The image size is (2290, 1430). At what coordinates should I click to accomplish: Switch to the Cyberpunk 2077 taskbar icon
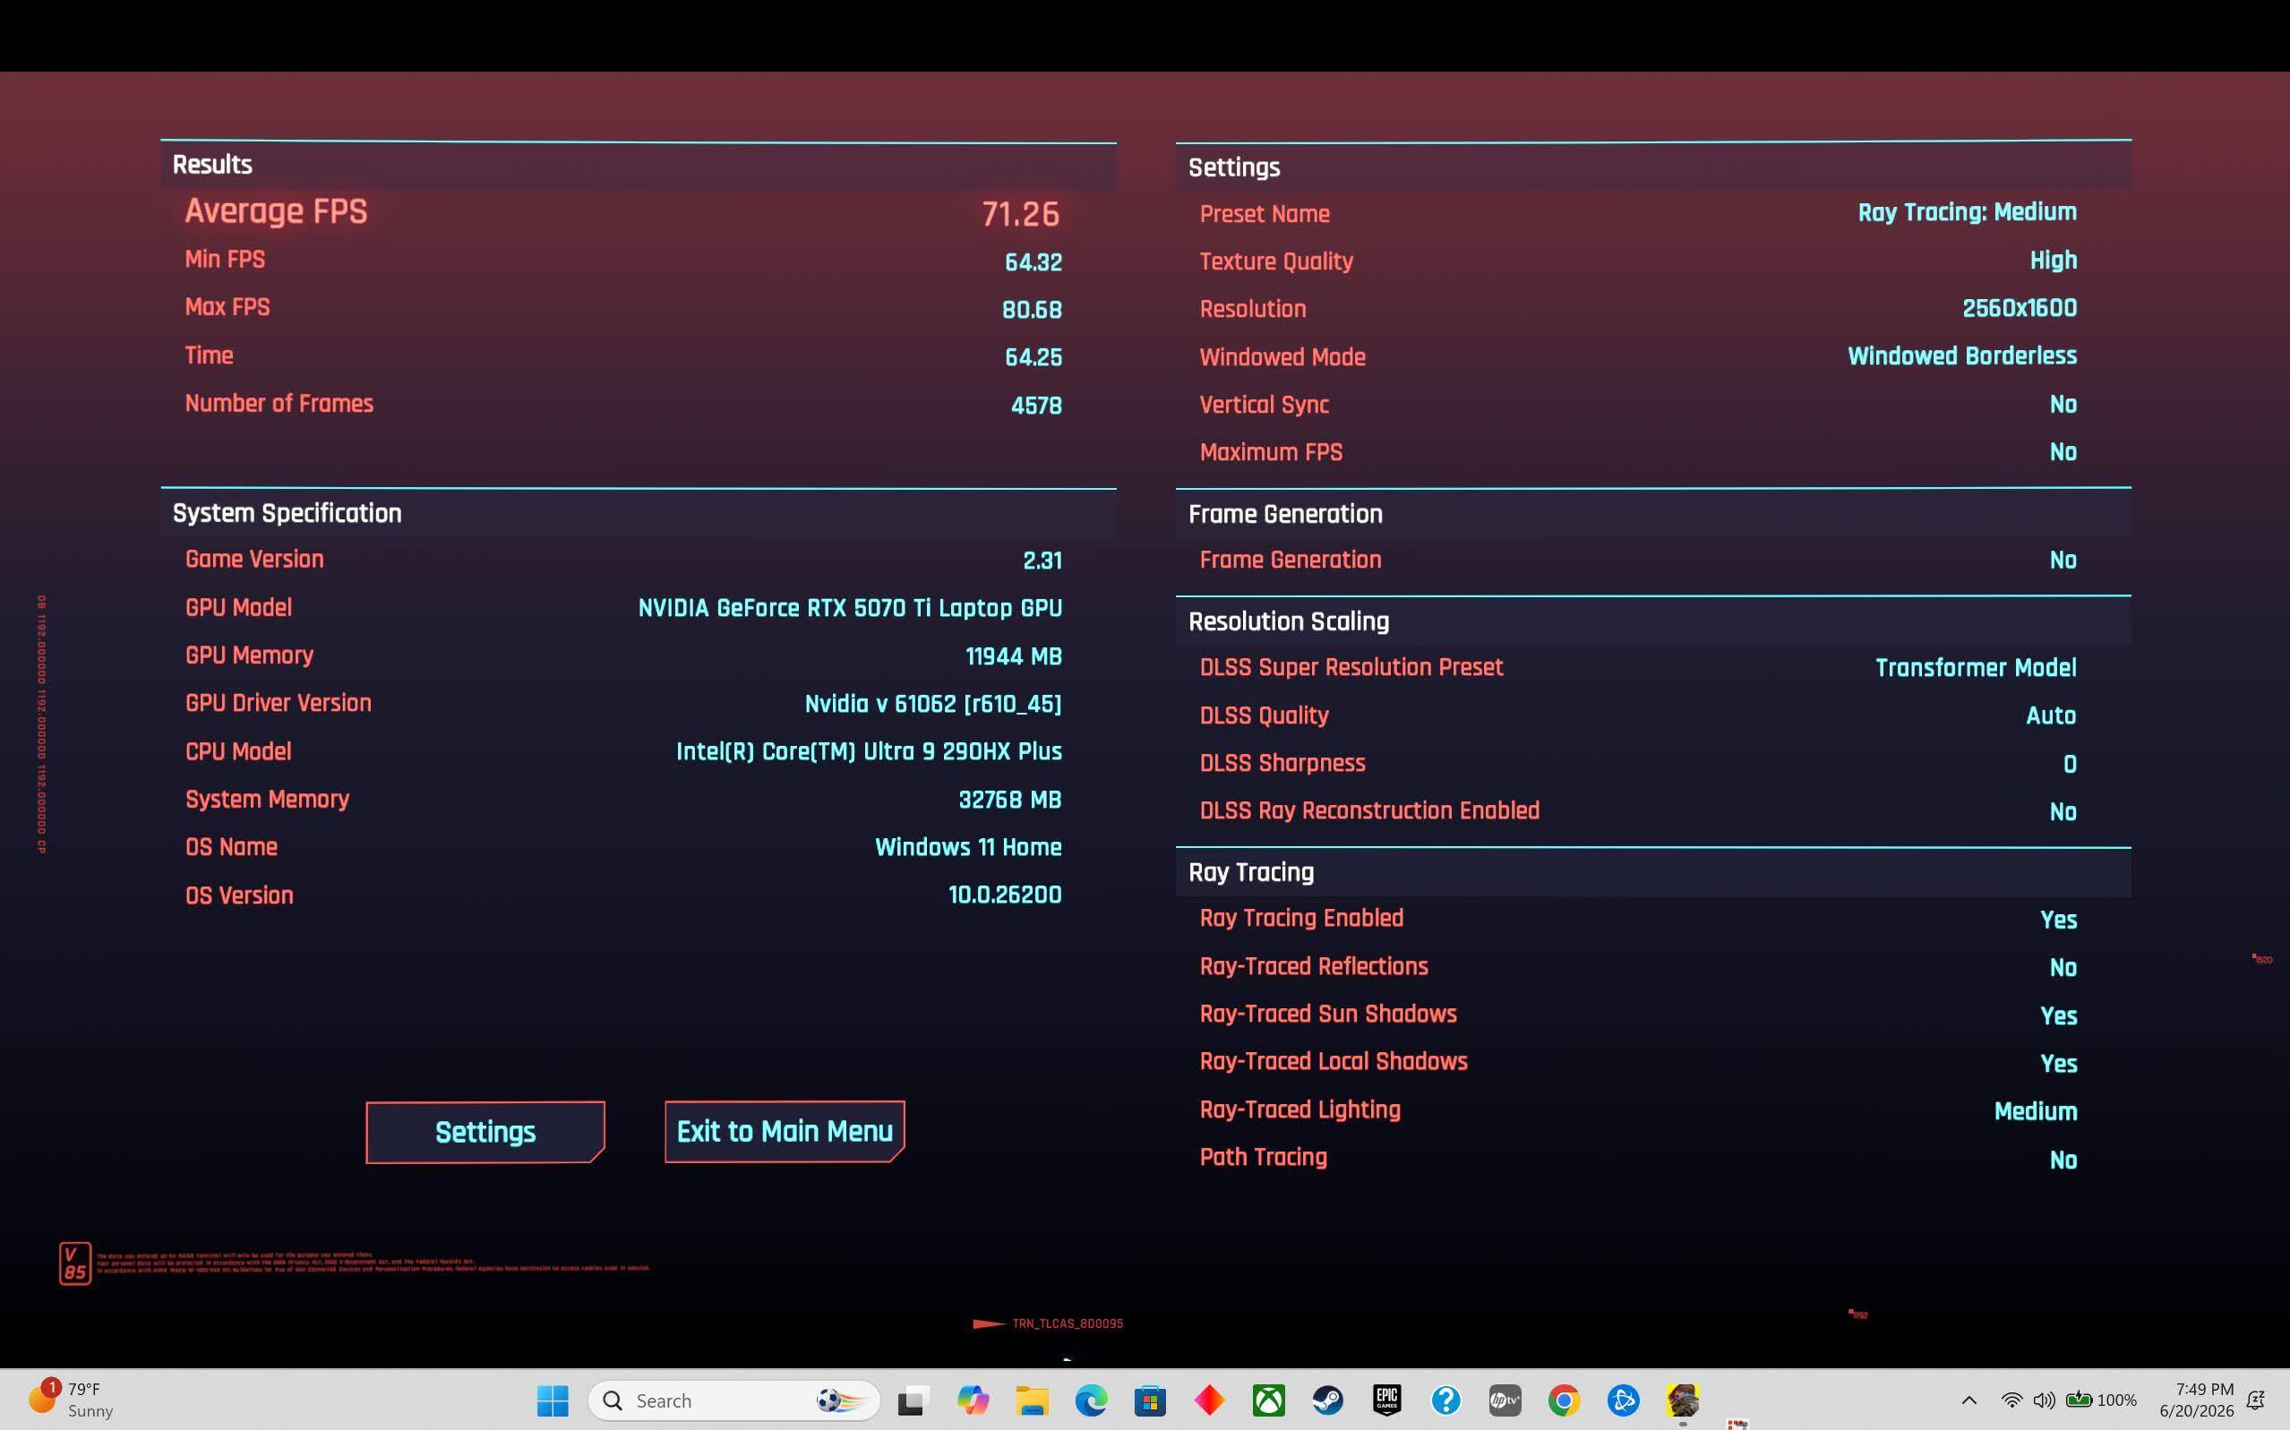pyautogui.click(x=1683, y=1400)
